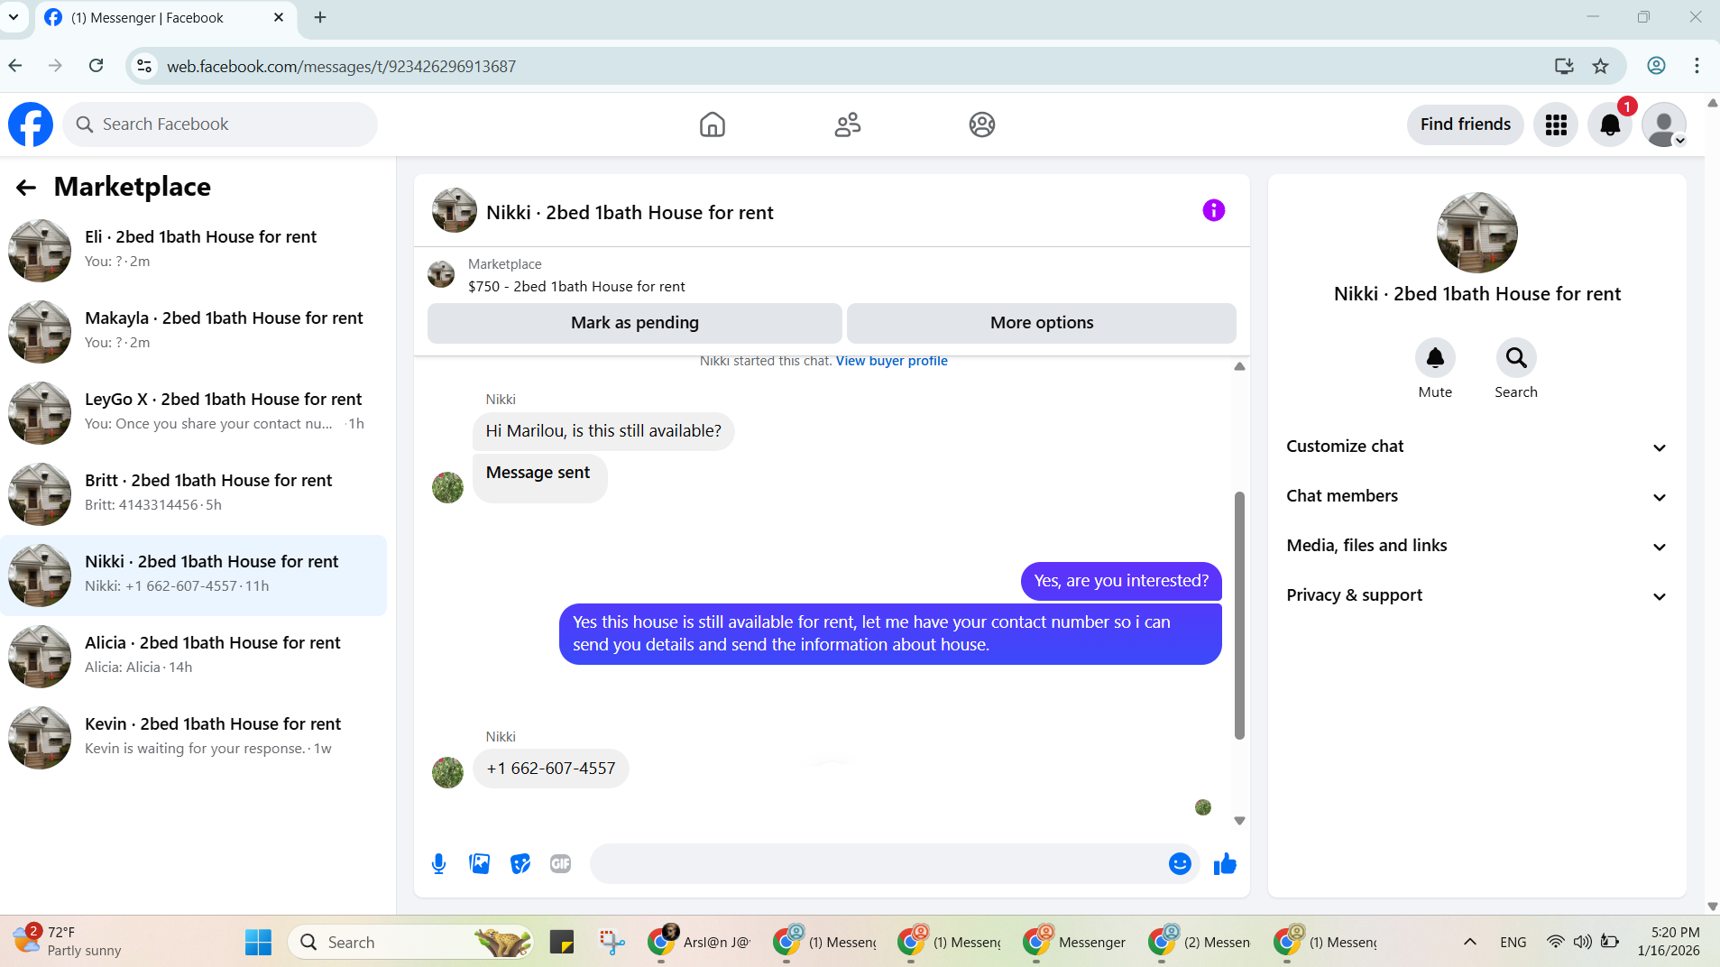The width and height of the screenshot is (1720, 967).
Task: Click the Windows taskbar Search box
Action: coord(410,942)
